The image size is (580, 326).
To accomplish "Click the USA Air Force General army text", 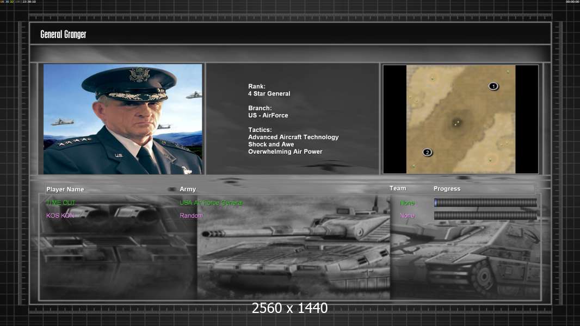I will [211, 203].
